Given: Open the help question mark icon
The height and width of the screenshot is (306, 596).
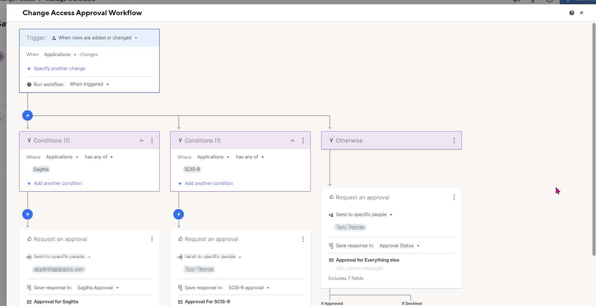Looking at the screenshot, I should click(571, 13).
